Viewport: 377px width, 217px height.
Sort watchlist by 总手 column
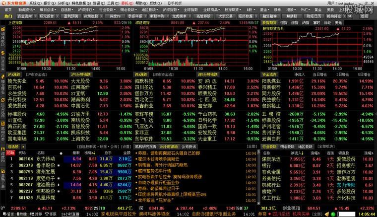108,153
